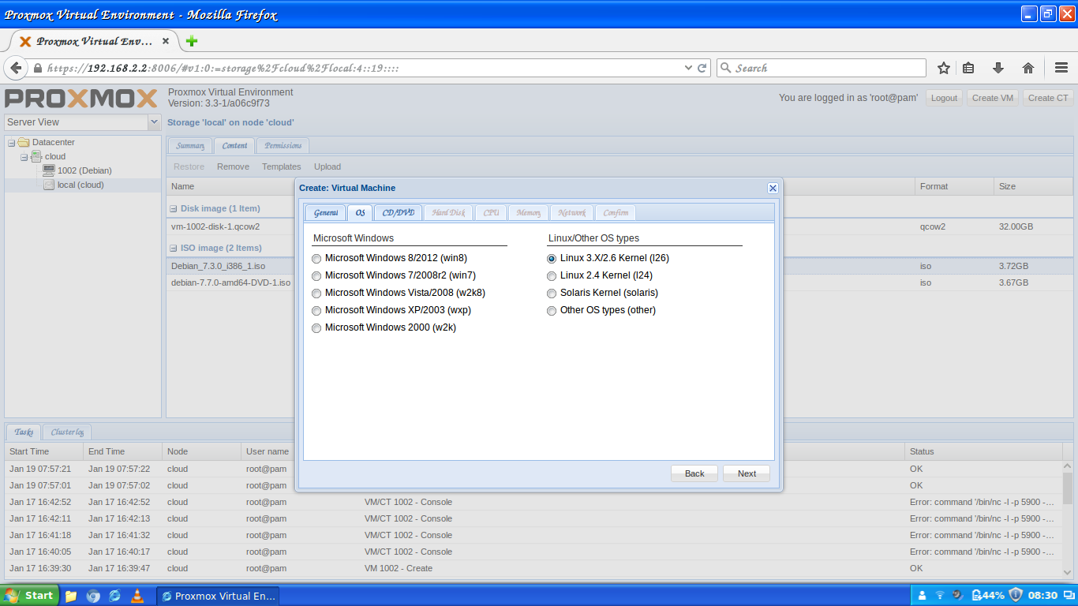1078x606 pixels.
Task: Open a new Firefox tab with the plus icon
Action: (x=192, y=41)
